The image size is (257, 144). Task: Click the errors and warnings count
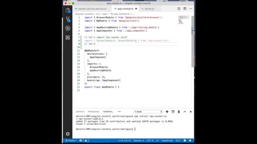click(84, 140)
